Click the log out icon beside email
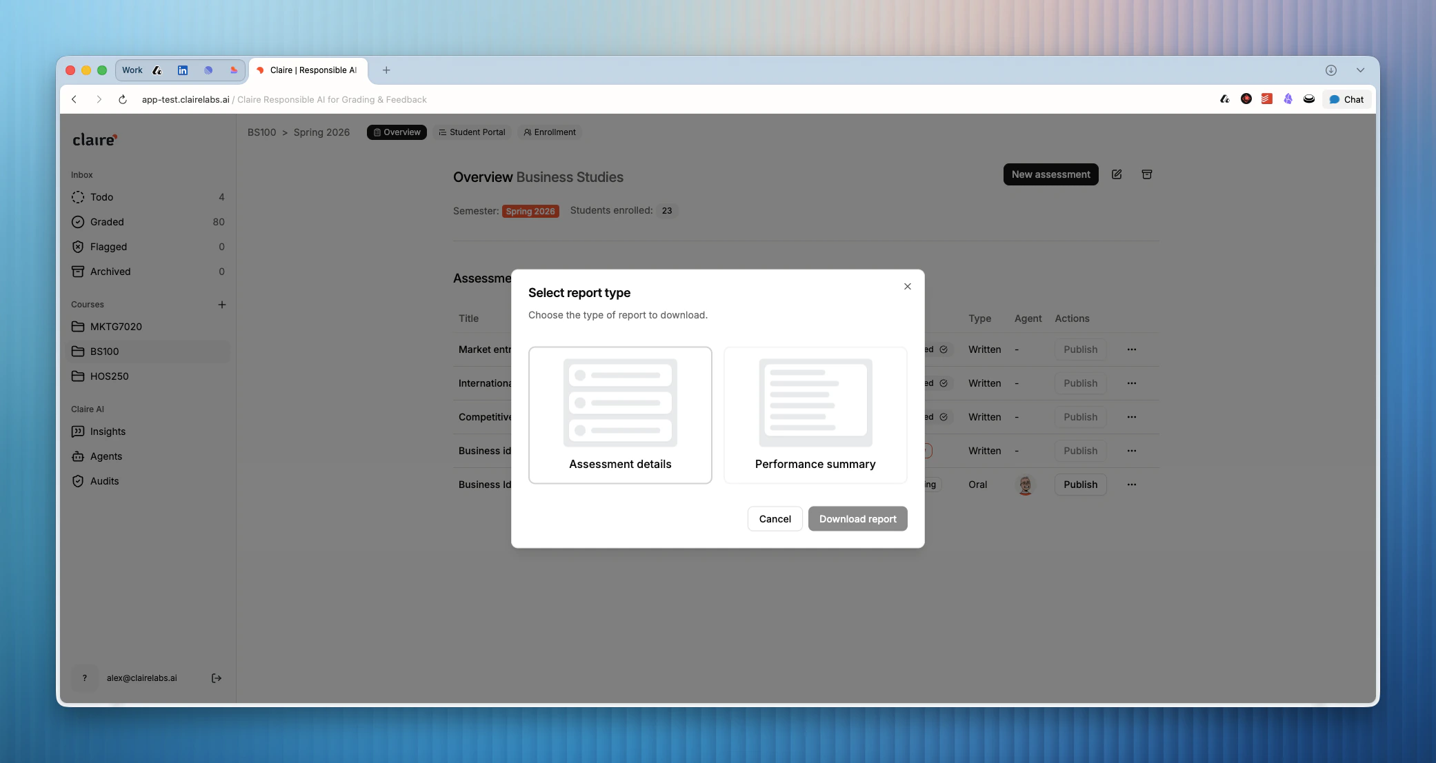 (217, 678)
